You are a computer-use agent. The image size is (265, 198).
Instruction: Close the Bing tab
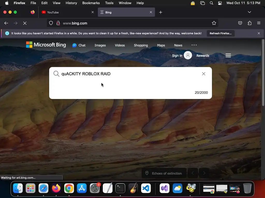coord(151,12)
